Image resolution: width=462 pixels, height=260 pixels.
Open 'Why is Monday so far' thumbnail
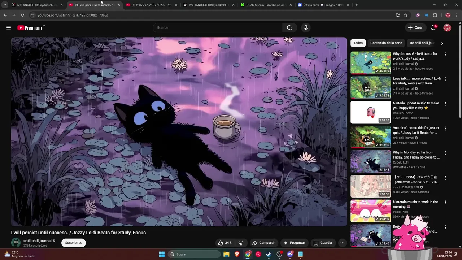click(371, 161)
